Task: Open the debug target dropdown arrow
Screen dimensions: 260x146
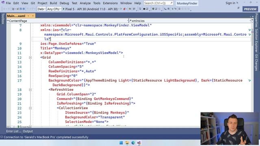Action: [x=119, y=9]
